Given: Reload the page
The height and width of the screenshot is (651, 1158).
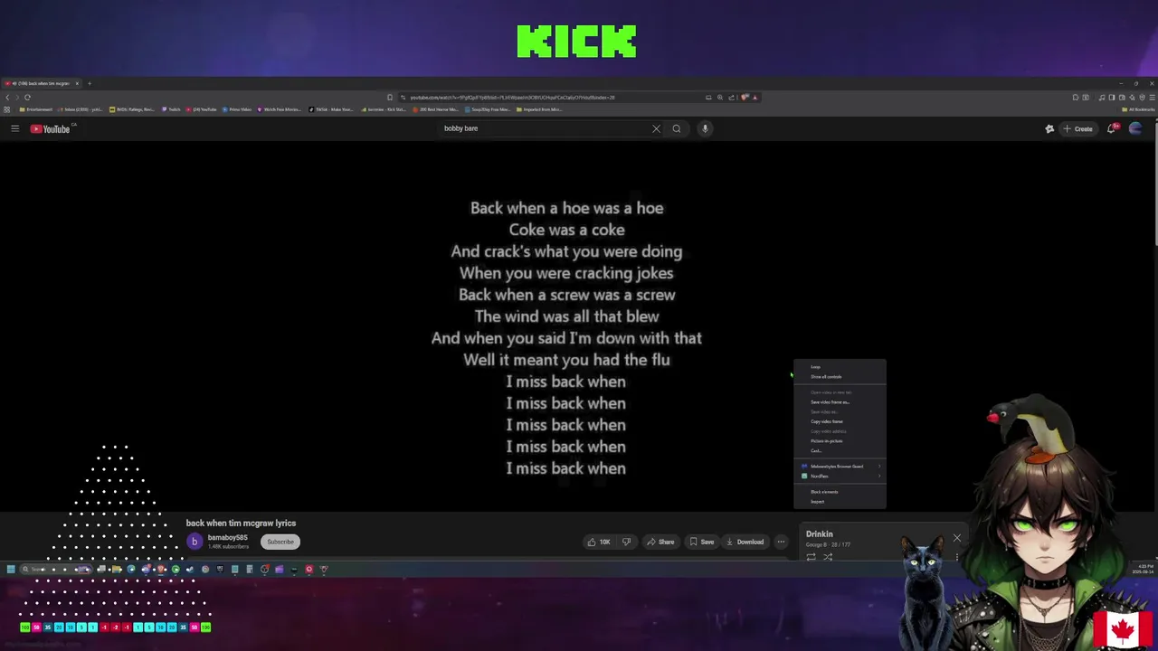Looking at the screenshot, I should (x=27, y=98).
